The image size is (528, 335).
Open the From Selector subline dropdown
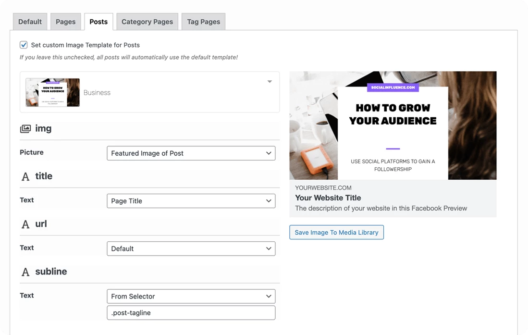(191, 296)
